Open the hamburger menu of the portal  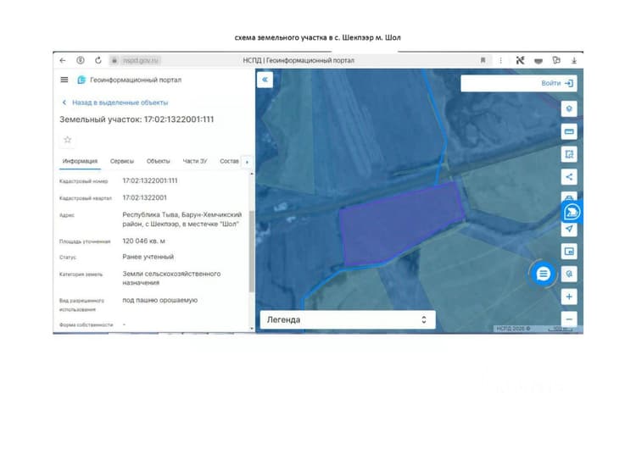[x=64, y=80]
